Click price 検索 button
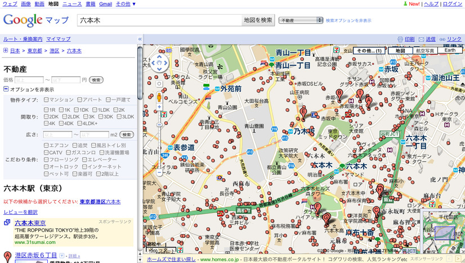 pos(96,80)
